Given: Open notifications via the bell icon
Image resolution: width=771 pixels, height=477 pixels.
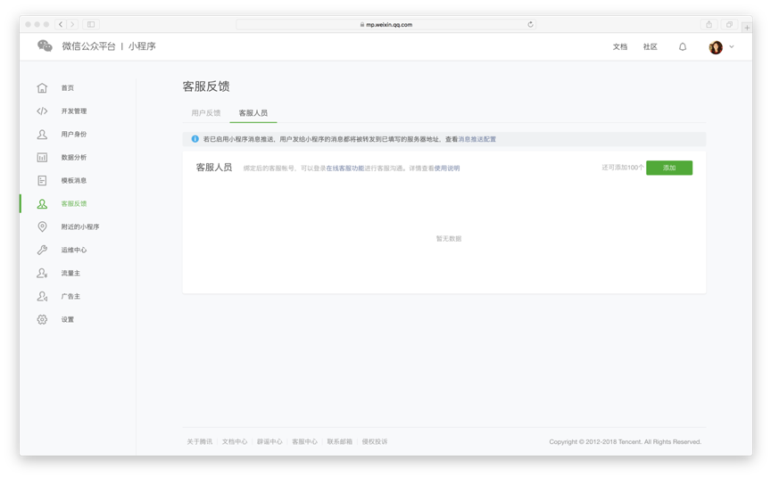Looking at the screenshot, I should point(683,46).
